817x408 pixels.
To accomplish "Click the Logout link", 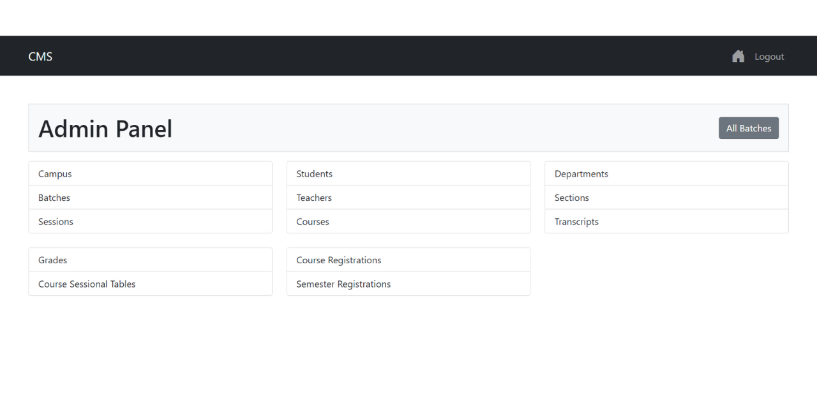I will (768, 57).
